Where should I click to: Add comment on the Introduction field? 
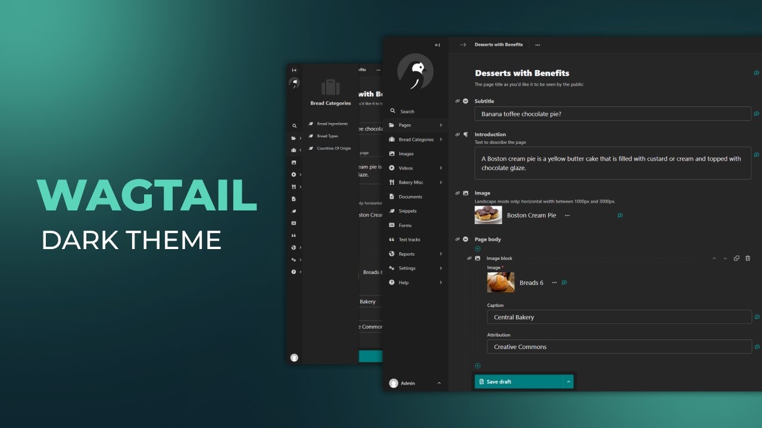click(x=757, y=155)
